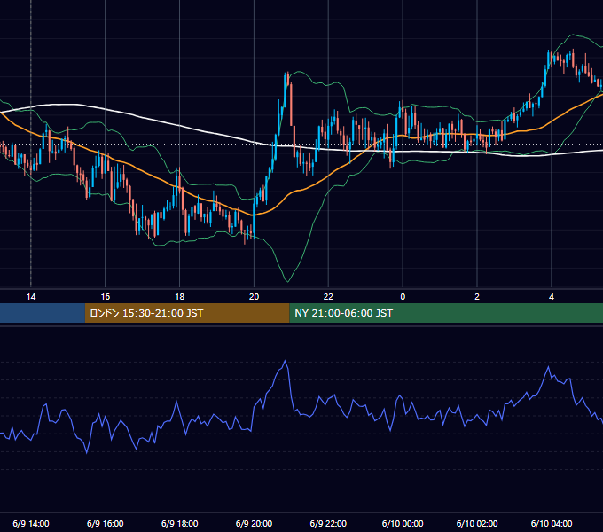Viewport: 603px width, 532px height.
Task: Click the 16 hour label on price chart axis
Action: point(105,297)
